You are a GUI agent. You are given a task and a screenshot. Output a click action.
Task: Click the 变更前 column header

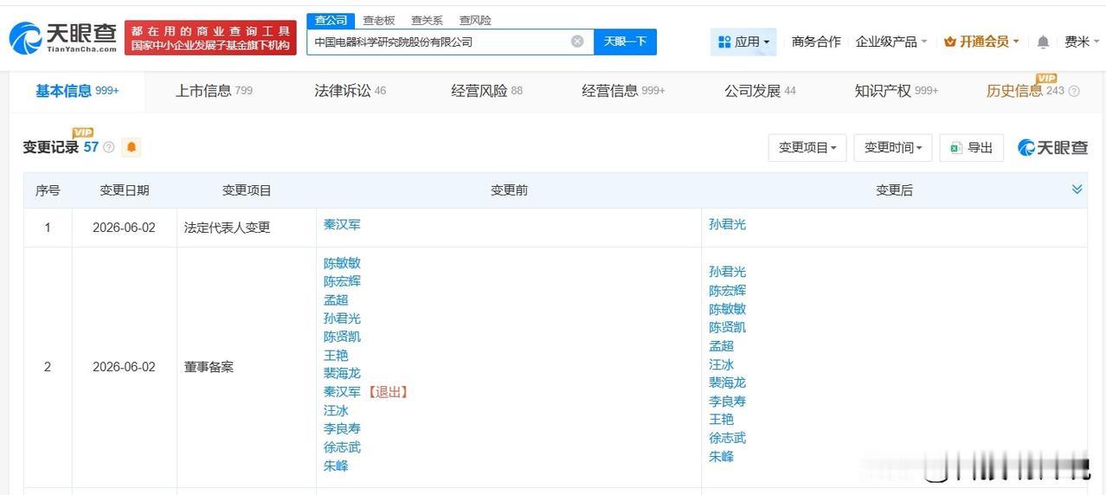tap(509, 190)
